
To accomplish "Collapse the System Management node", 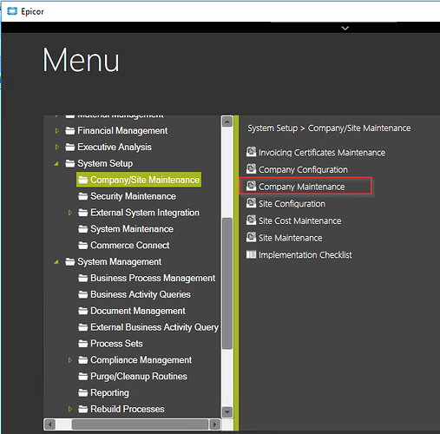I will 56,262.
